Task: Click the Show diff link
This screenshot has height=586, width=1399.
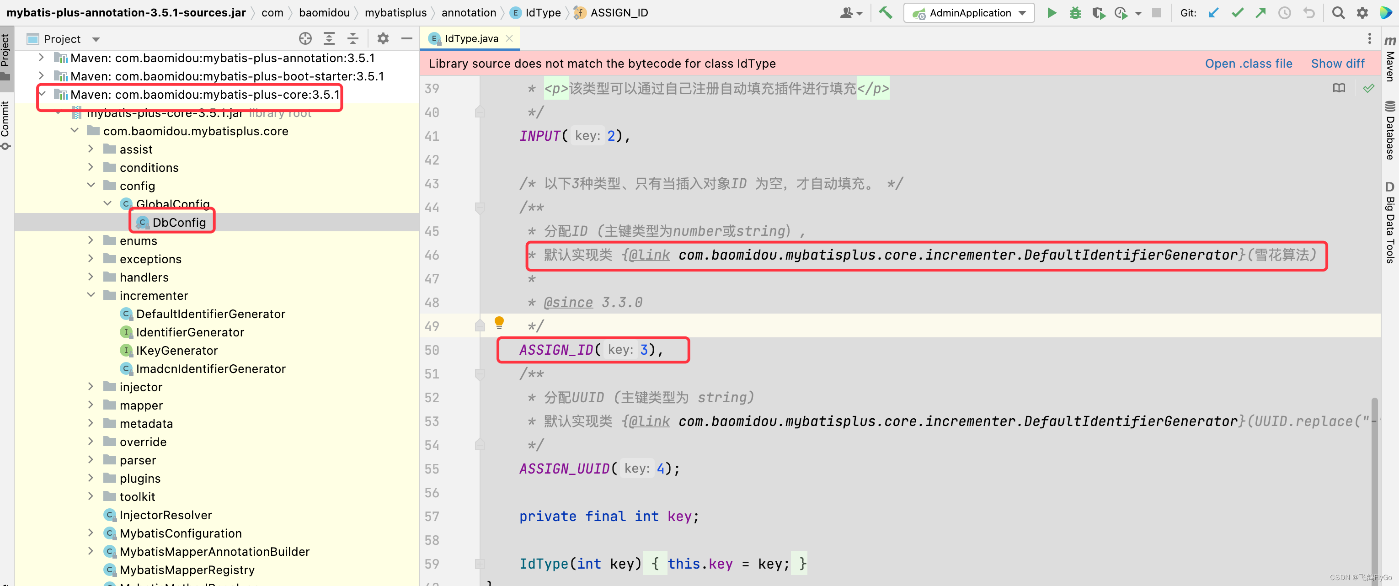Action: (1337, 64)
